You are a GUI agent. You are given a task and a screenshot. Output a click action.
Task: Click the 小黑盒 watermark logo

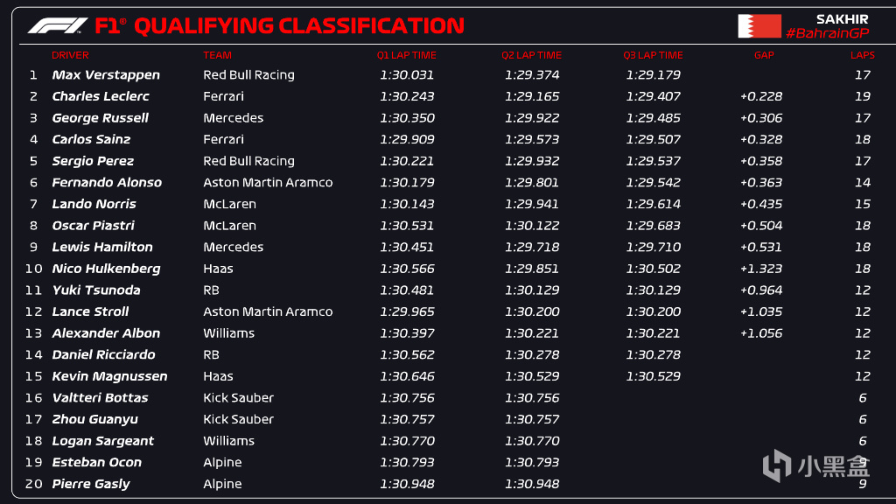816,465
